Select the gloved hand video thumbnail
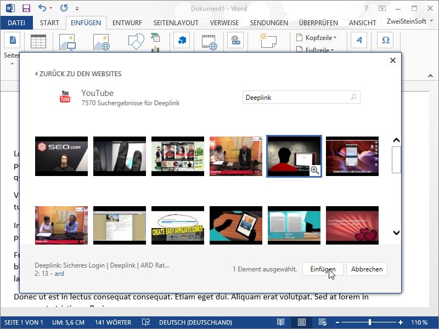 tap(120, 156)
